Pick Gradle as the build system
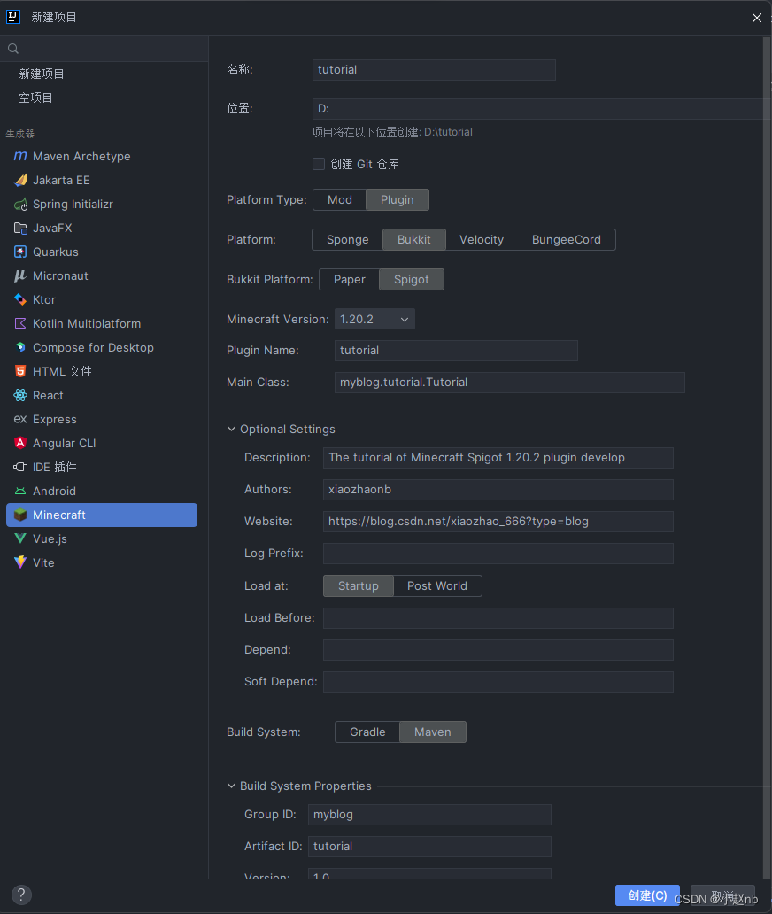Viewport: 772px width, 914px height. point(367,732)
